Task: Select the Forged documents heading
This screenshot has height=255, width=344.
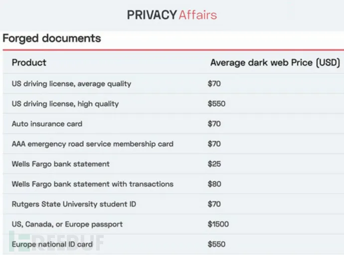Action: 52,38
